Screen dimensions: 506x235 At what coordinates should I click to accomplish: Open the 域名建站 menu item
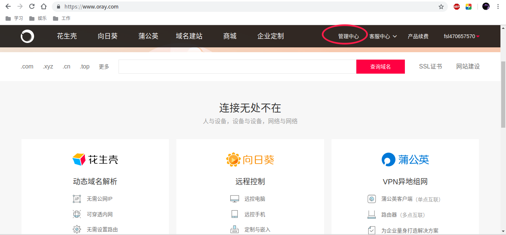189,36
